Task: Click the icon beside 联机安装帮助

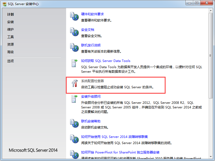Action: click(x=74, y=123)
